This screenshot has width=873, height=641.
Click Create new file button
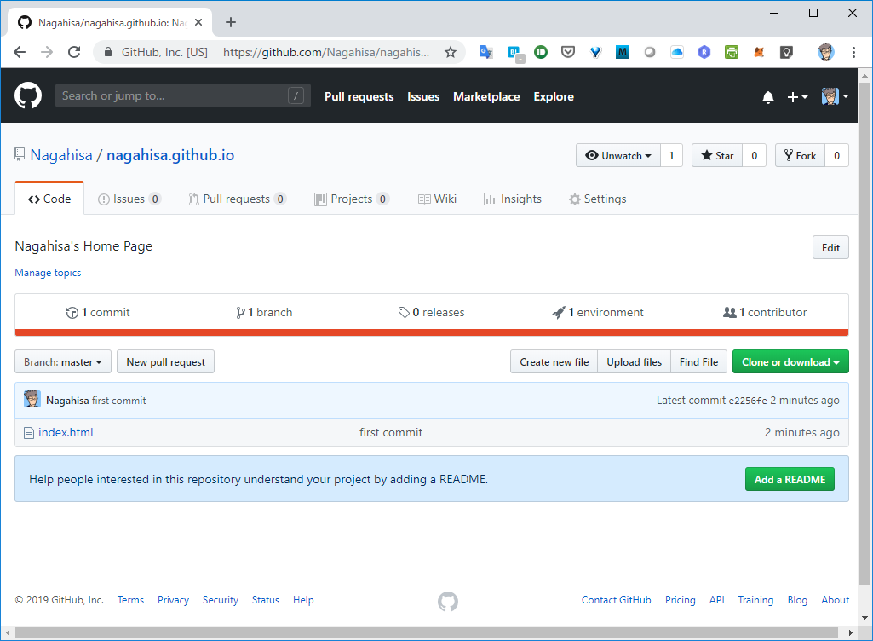point(554,361)
